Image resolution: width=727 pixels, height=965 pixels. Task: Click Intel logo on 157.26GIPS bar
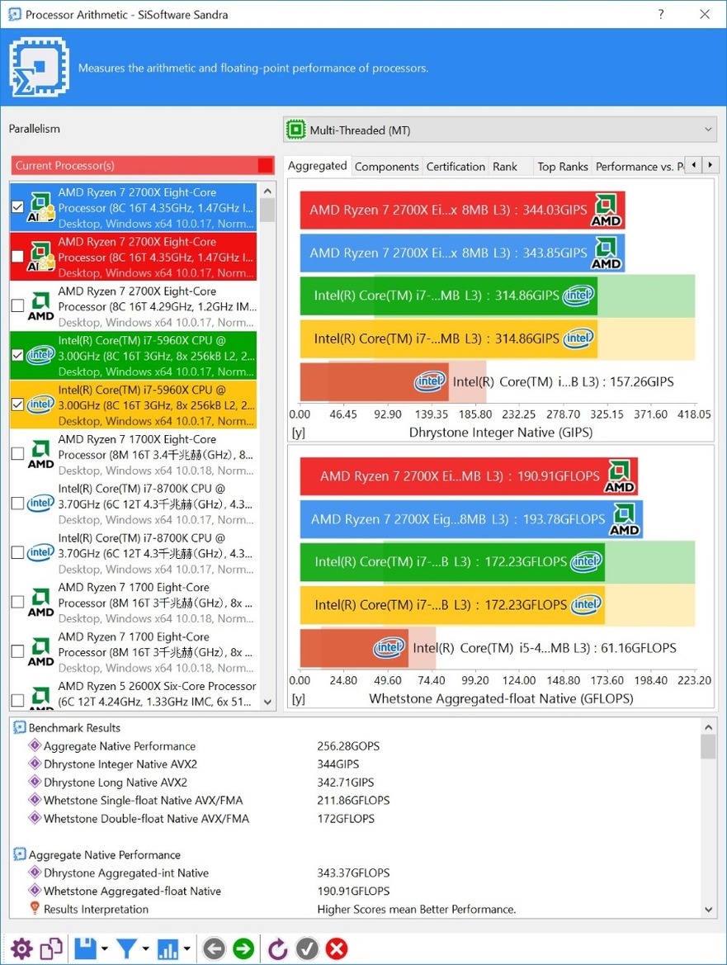(430, 381)
